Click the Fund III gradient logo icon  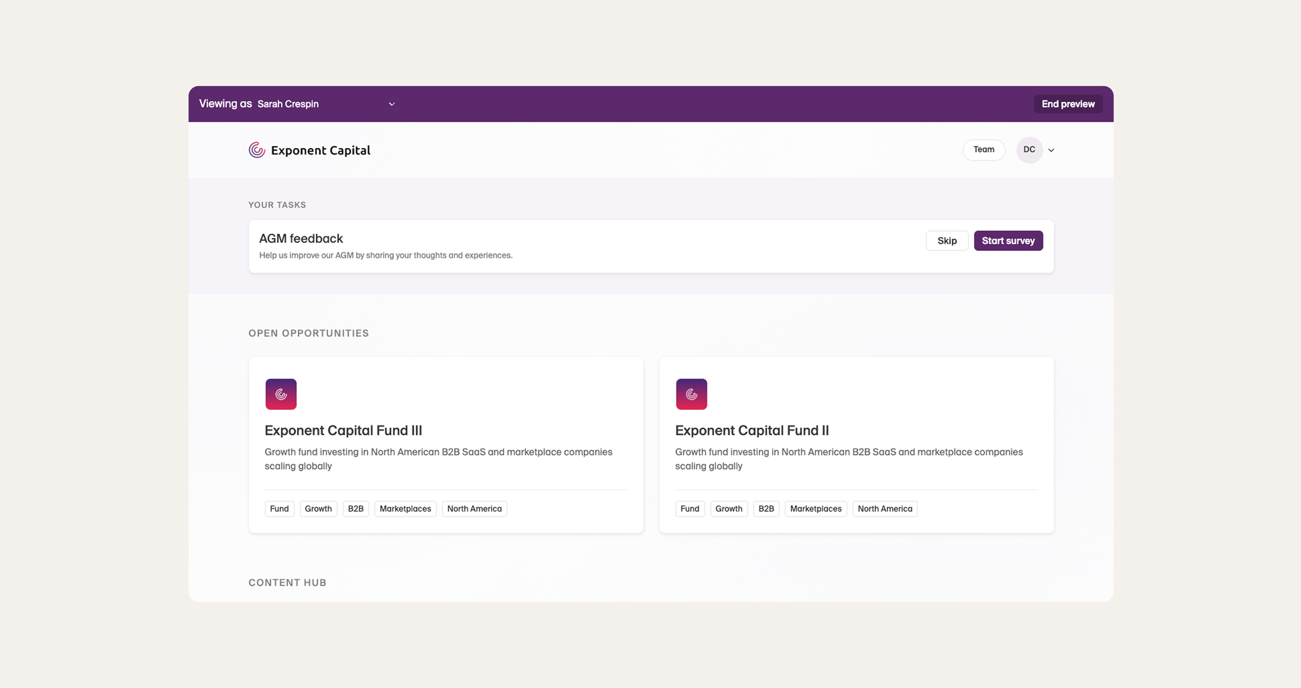point(281,394)
